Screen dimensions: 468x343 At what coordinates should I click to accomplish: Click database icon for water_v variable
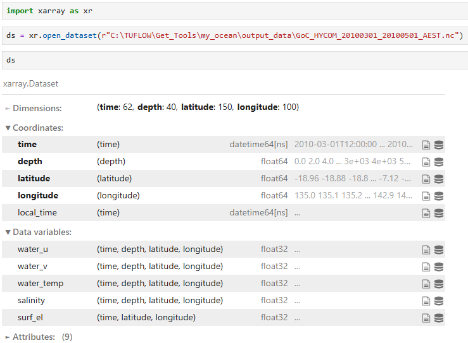point(439,267)
